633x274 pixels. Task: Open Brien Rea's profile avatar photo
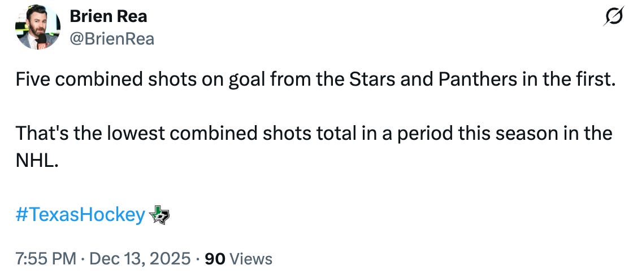[38, 27]
